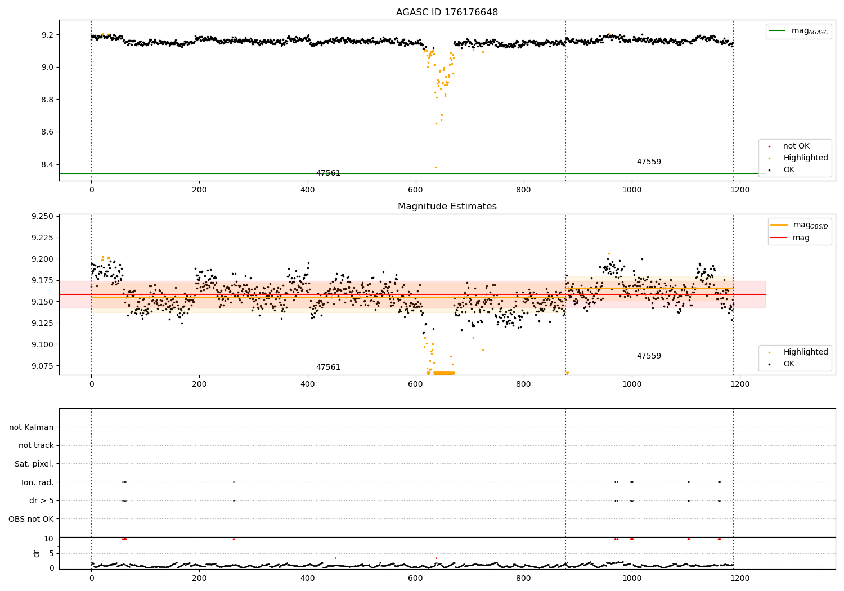Screen dimensions: 844x591
Task: Click the '47561' obsid label in top plot
Action: 328,173
